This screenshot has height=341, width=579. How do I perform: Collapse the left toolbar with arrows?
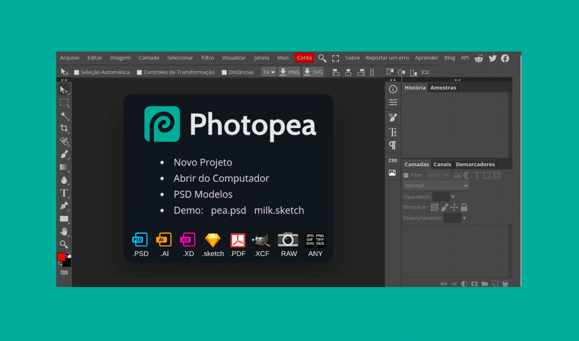tap(64, 80)
